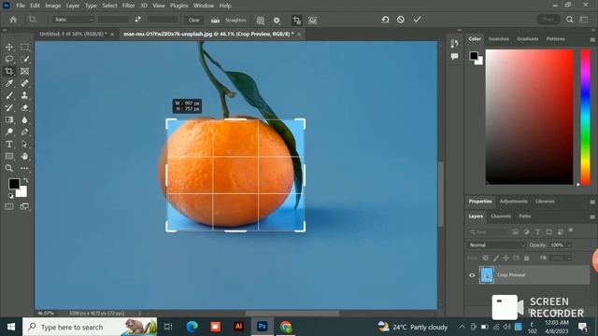Select the History Brush tool
This screenshot has width=598, height=336.
9,108
